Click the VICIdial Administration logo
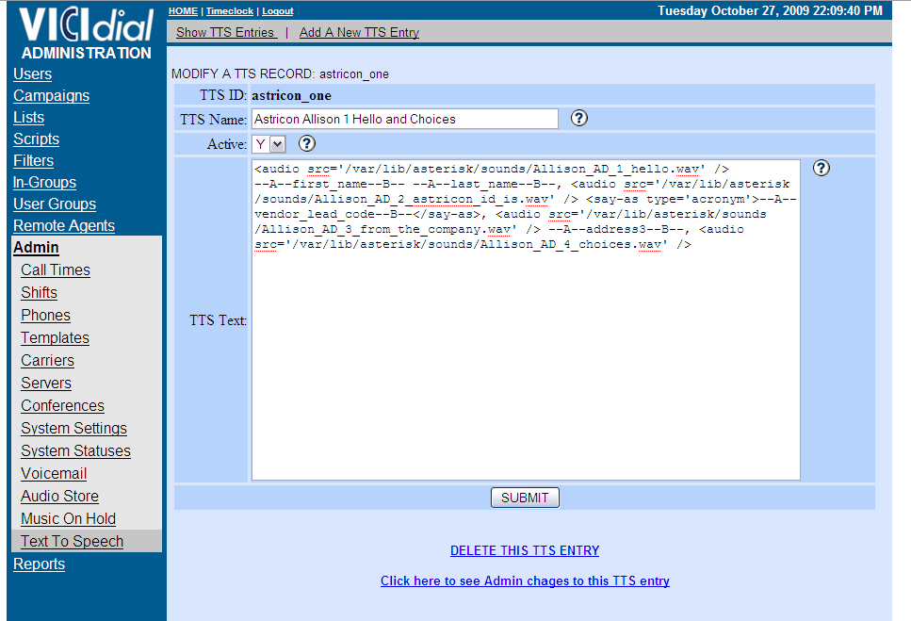The height and width of the screenshot is (621, 911). coord(86,33)
